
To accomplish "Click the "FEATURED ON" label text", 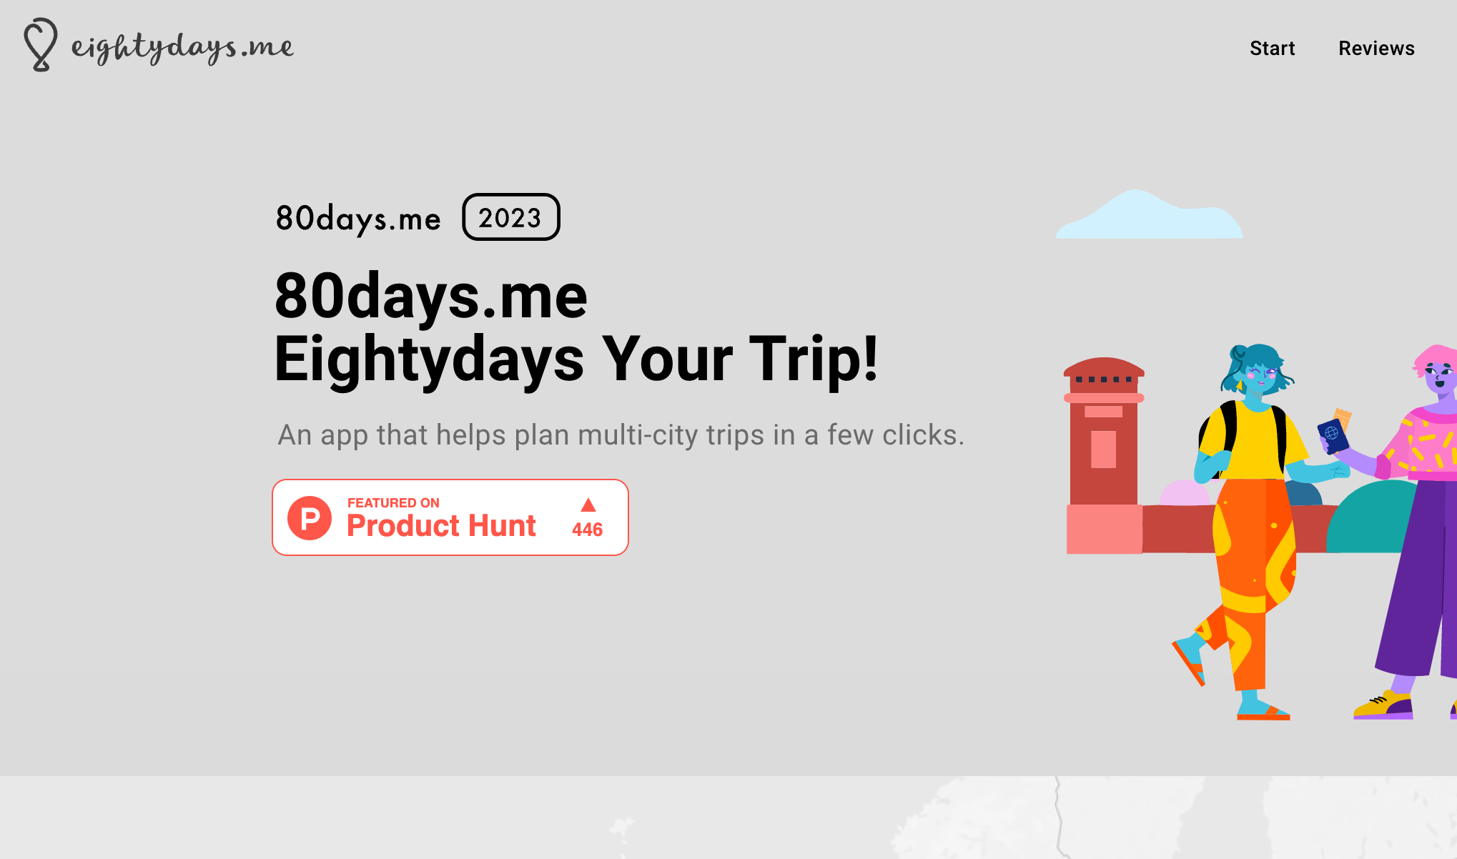I will 393,502.
